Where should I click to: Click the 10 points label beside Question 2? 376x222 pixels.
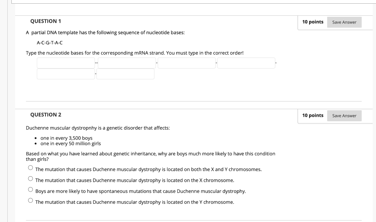point(312,115)
